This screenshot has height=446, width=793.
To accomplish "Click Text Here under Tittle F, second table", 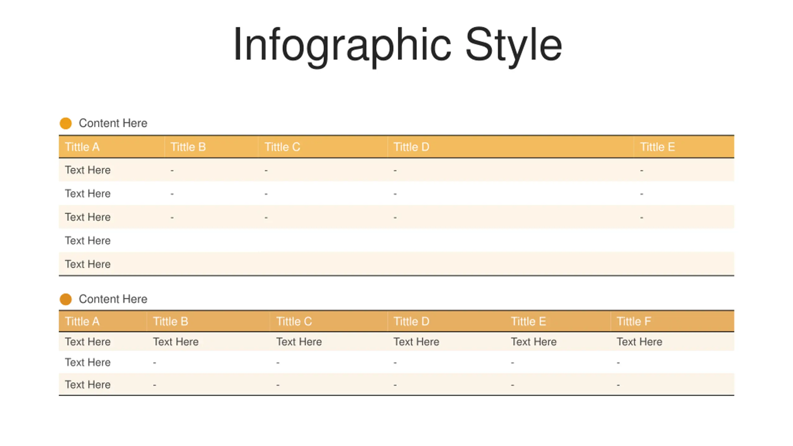I will coord(639,342).
